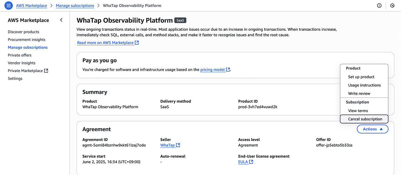Collapse the Actions dropdown button

click(x=373, y=129)
